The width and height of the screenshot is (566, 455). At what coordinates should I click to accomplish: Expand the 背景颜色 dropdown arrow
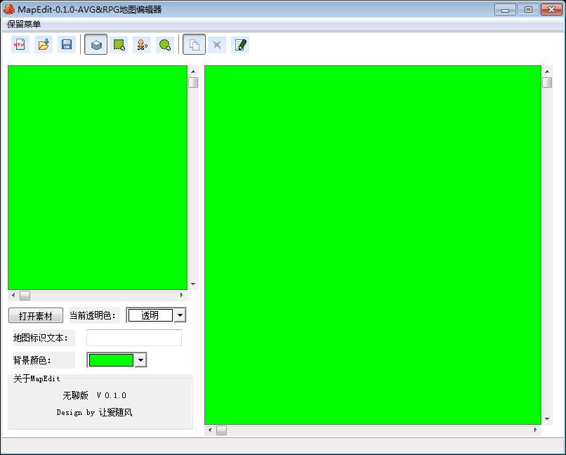(140, 360)
